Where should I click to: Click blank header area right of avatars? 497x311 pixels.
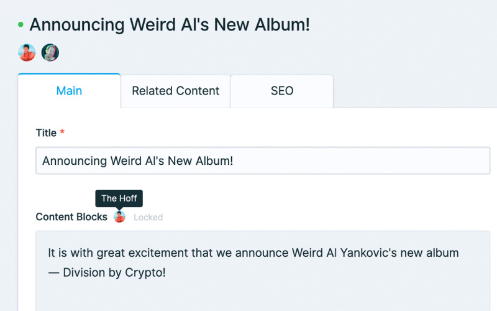click(280, 52)
